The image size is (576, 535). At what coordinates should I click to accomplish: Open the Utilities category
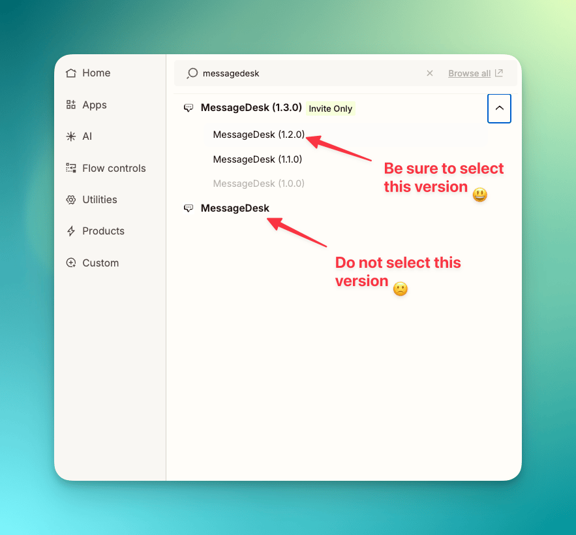tap(100, 199)
